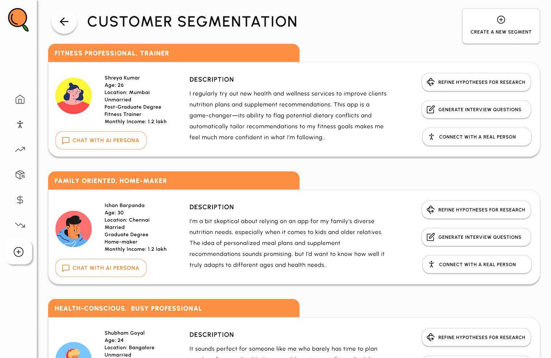
Task: Refine hypotheses for Fitness Trainer segment
Action: (476, 82)
